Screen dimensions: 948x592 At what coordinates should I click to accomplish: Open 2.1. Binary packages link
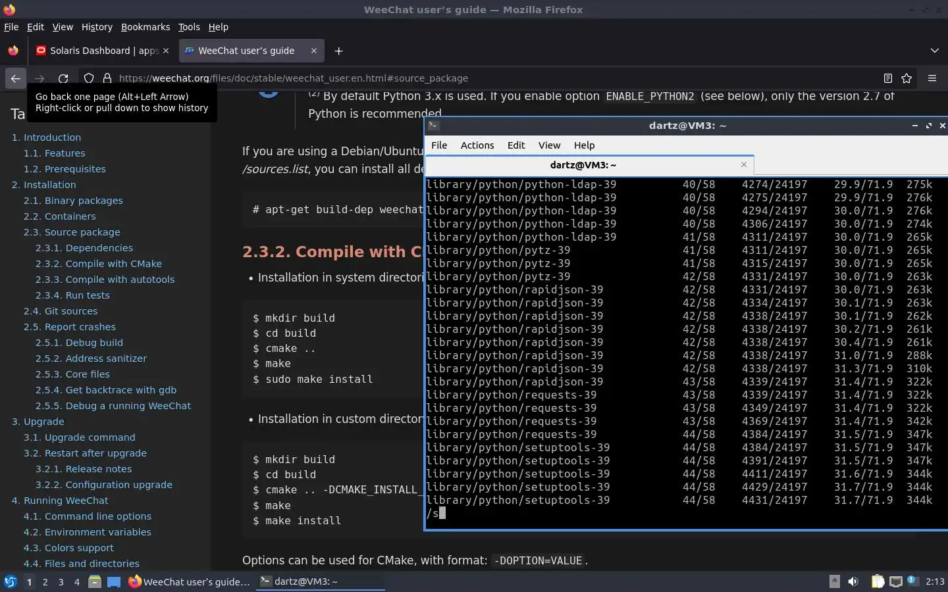pos(73,201)
